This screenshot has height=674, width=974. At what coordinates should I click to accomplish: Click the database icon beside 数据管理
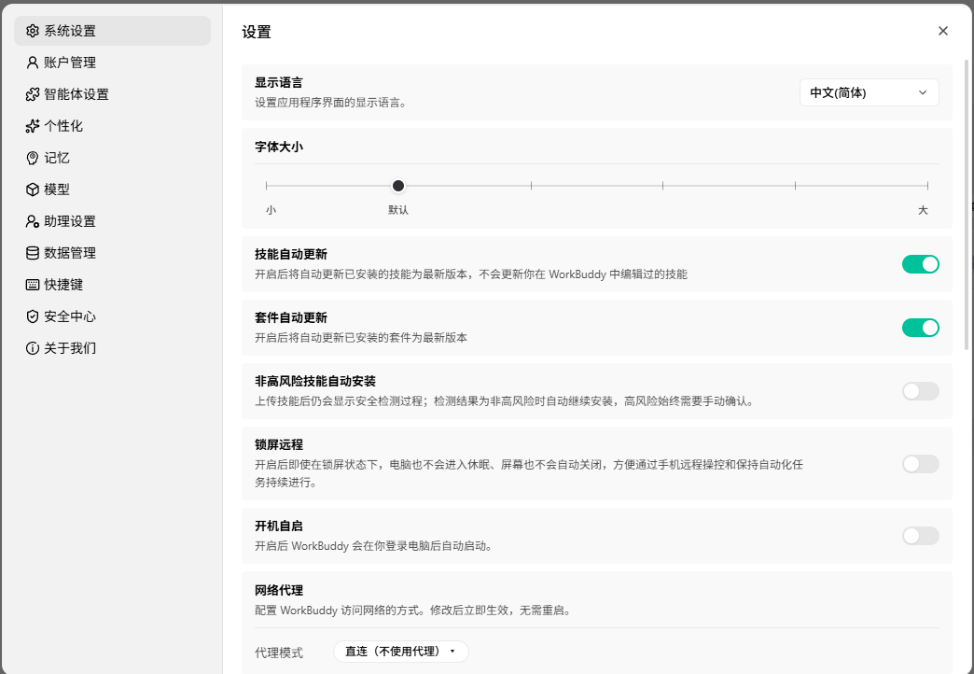(33, 252)
